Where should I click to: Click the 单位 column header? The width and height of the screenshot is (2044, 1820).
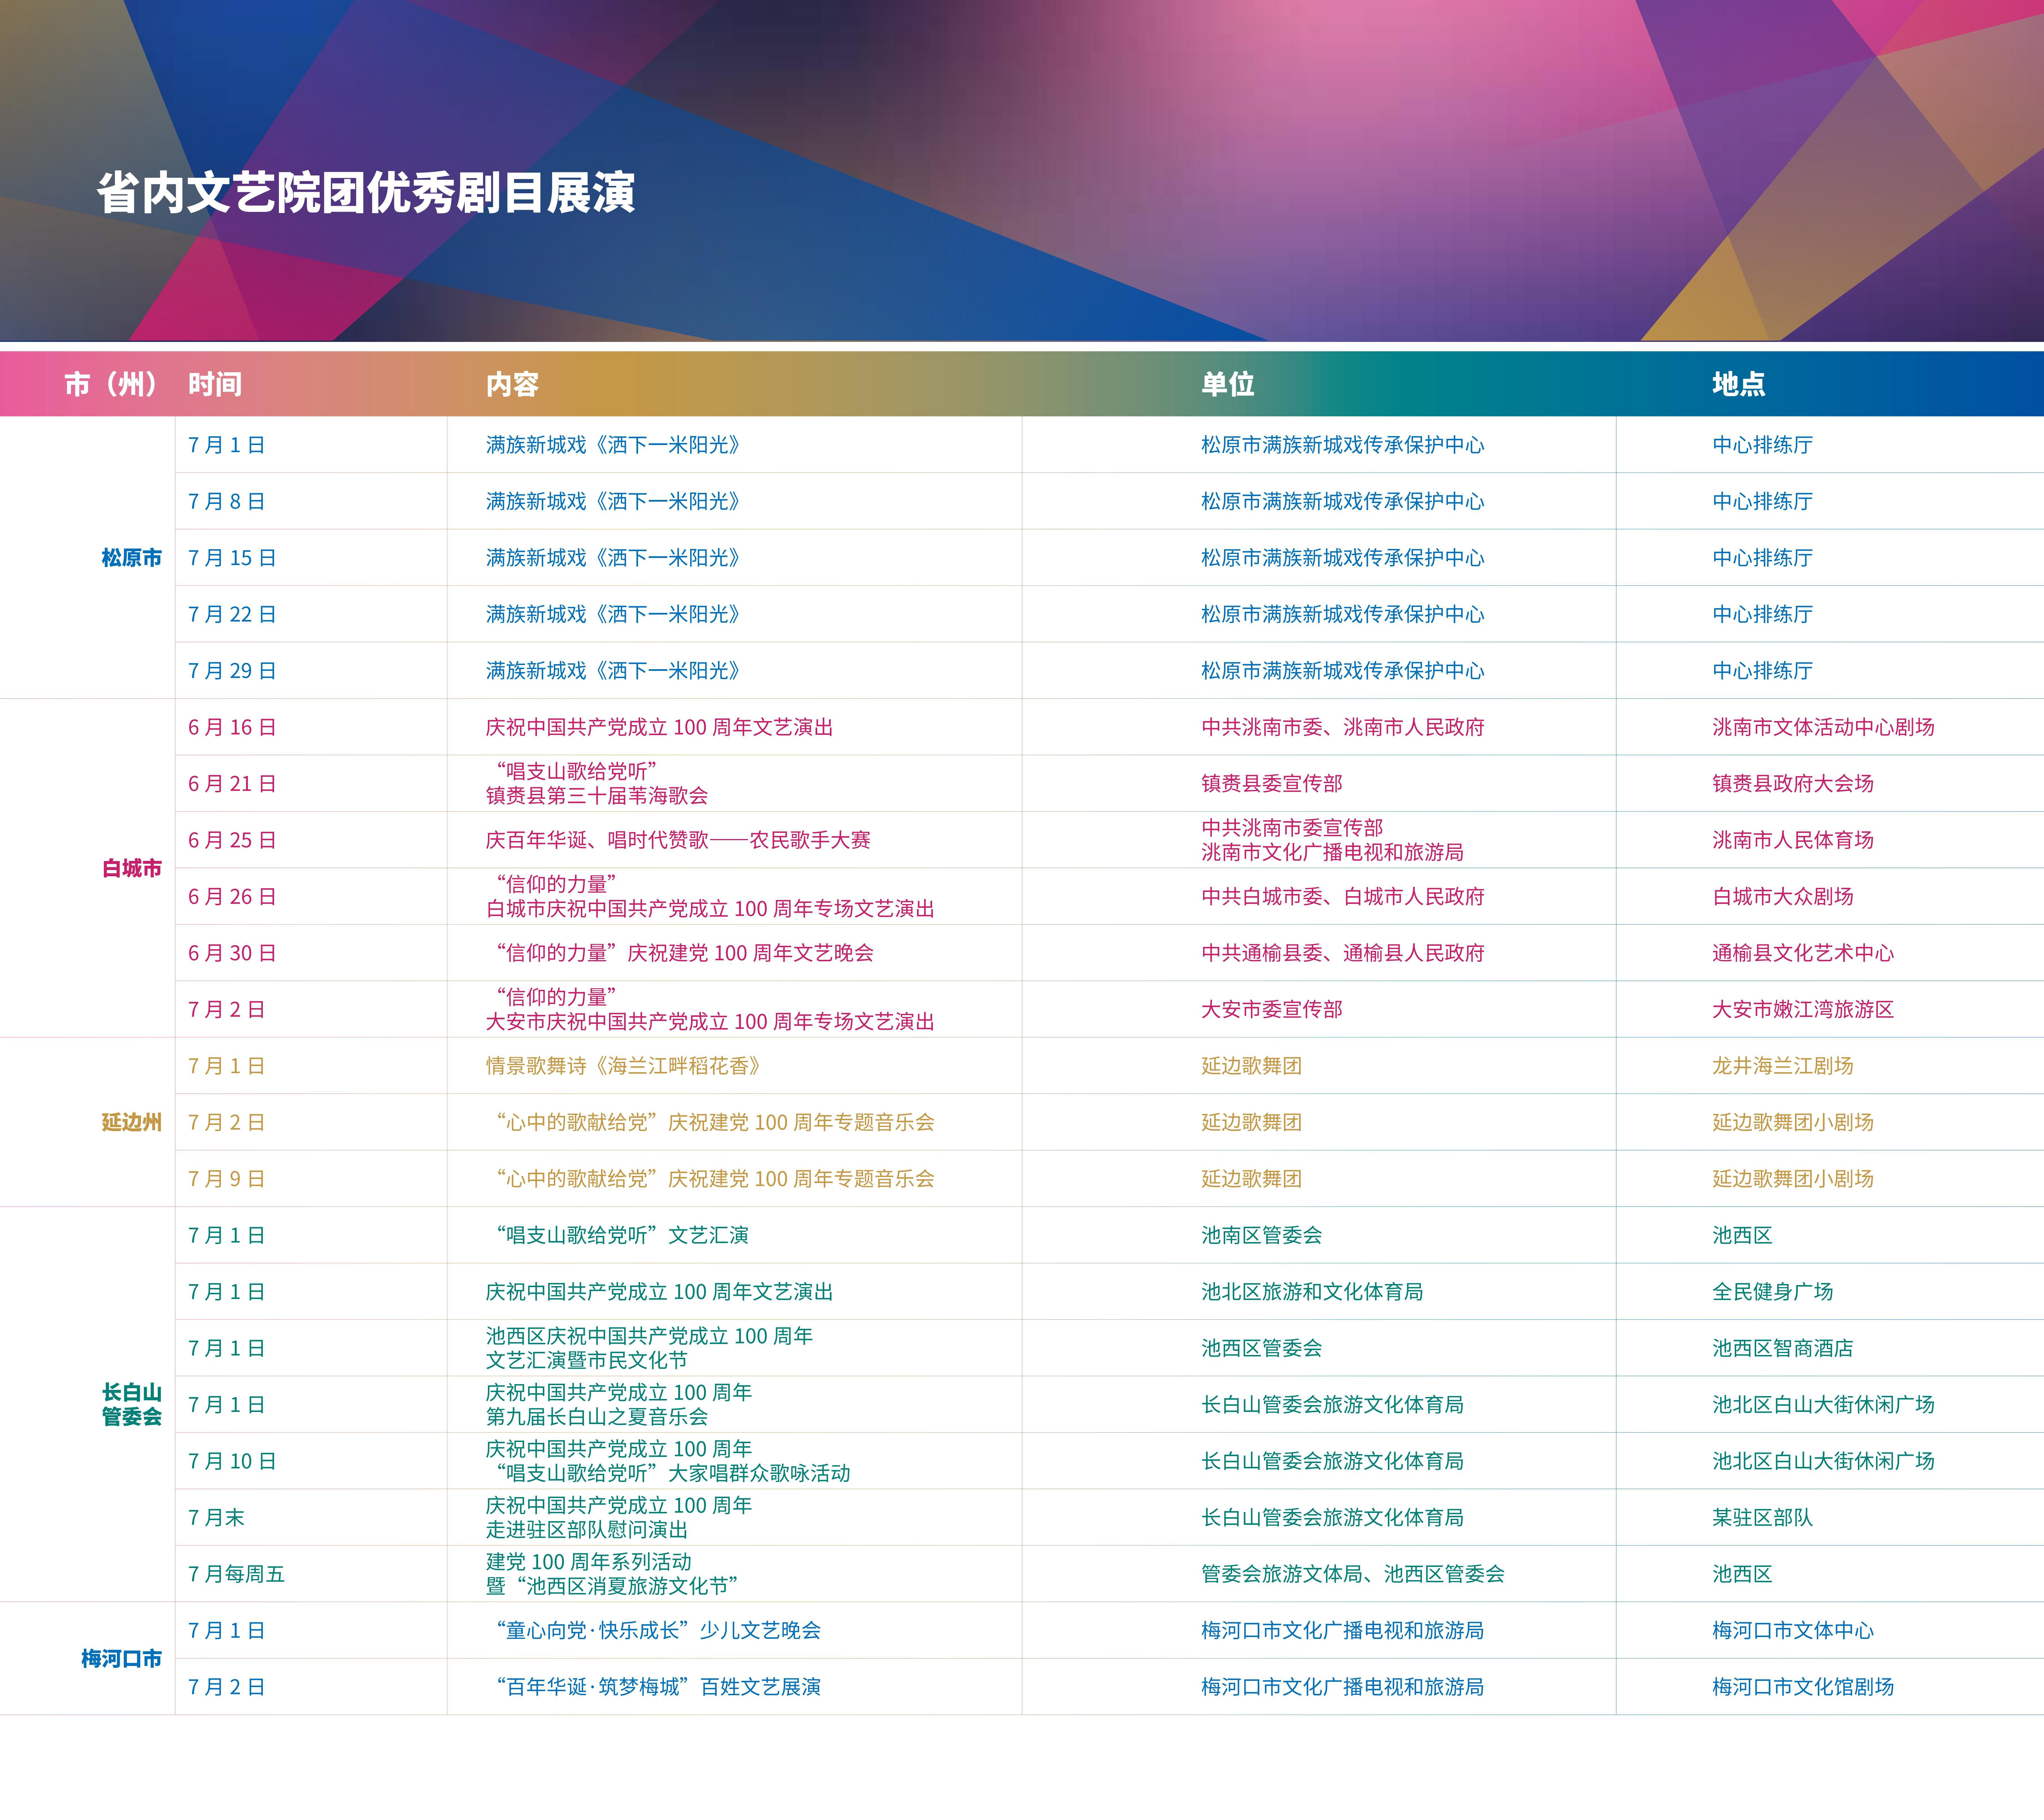[x=1228, y=384]
